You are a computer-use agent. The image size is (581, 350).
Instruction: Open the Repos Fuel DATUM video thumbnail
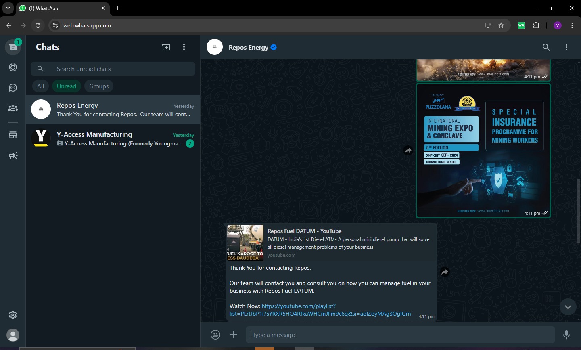(x=245, y=243)
